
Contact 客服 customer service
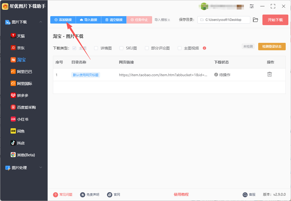pos(249,195)
